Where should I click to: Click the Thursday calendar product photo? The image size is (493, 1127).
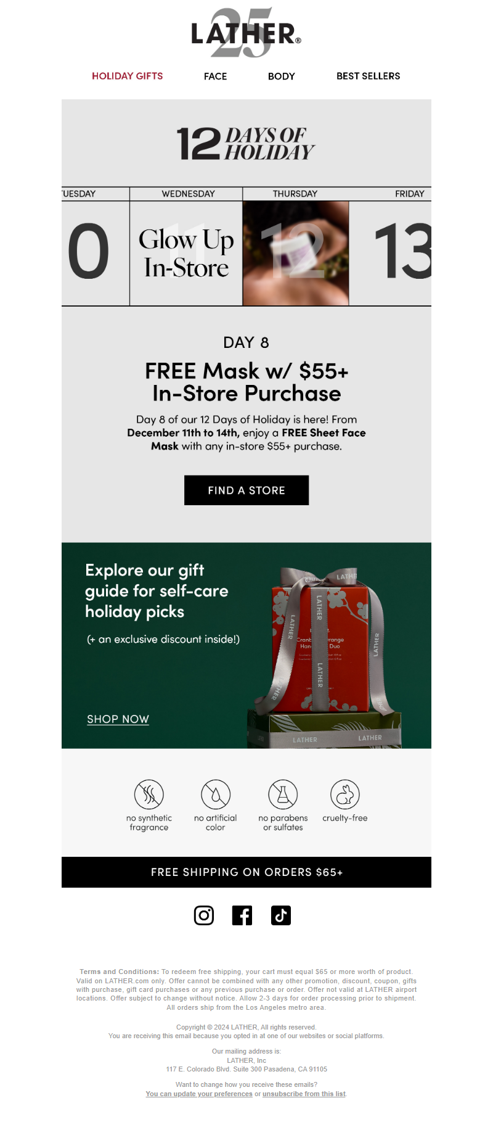[296, 253]
